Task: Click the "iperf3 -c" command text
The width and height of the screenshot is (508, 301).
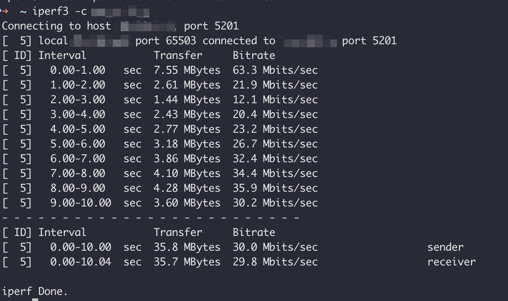Action: point(59,11)
